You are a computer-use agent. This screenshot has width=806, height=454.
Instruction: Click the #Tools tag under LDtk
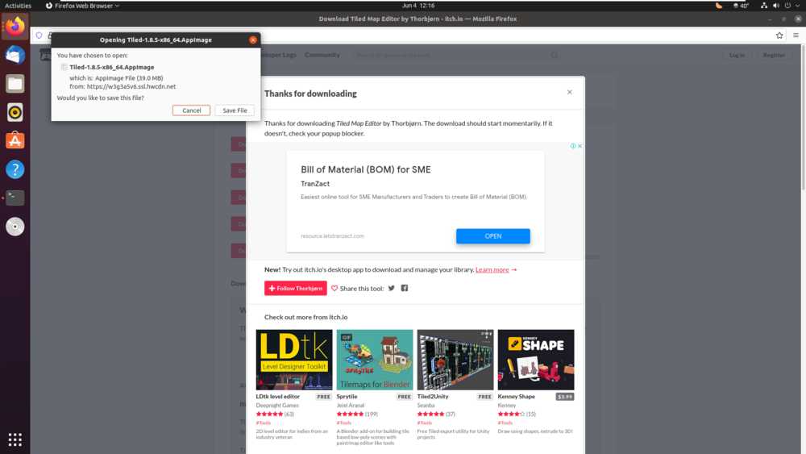(264, 423)
